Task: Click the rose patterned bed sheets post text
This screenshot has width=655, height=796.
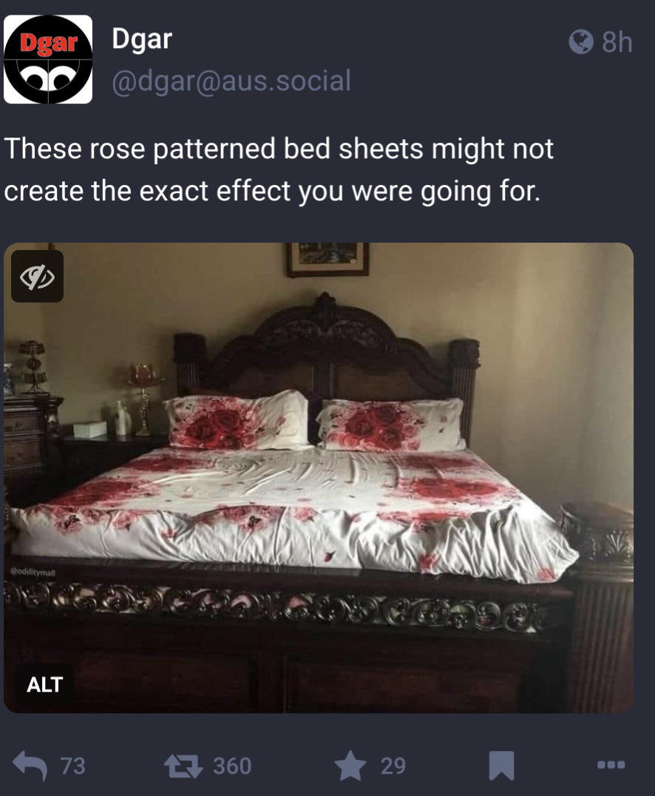Action: (x=279, y=169)
